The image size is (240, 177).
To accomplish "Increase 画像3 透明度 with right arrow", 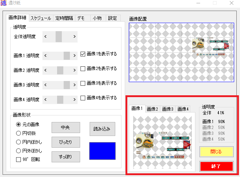I will pyautogui.click(x=75, y=85).
